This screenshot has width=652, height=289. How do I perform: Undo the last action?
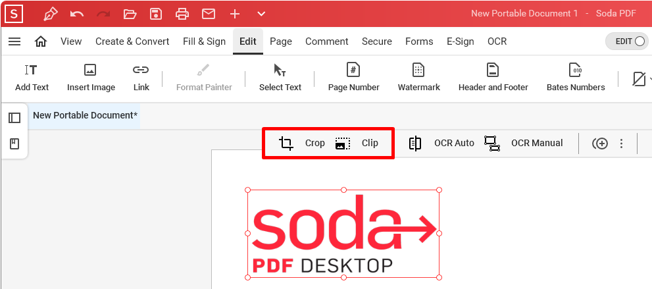pyautogui.click(x=77, y=14)
